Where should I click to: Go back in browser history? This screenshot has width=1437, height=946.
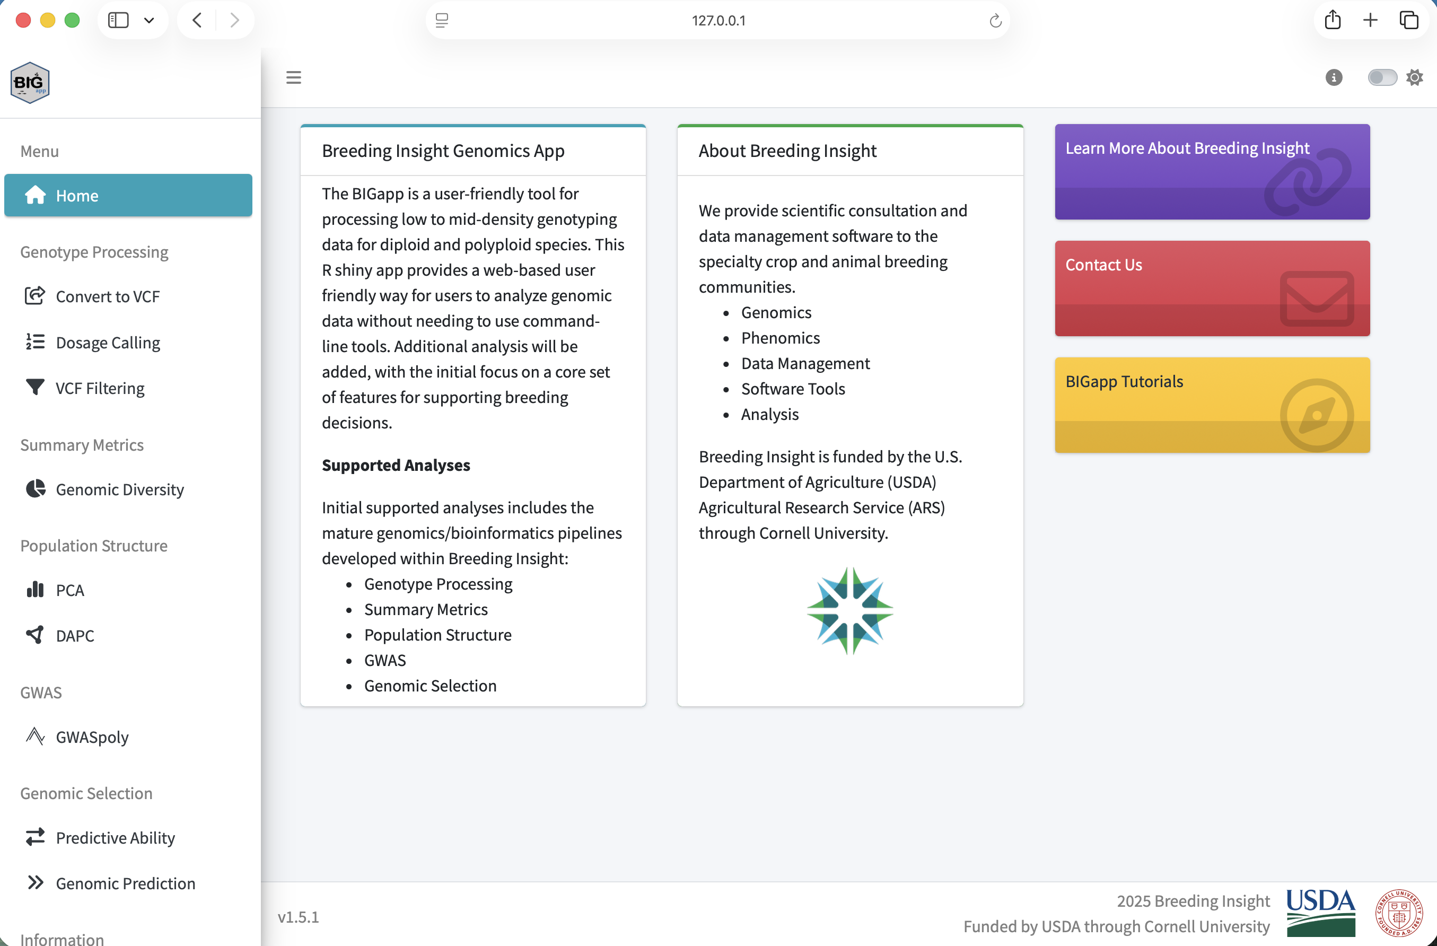[x=197, y=20]
